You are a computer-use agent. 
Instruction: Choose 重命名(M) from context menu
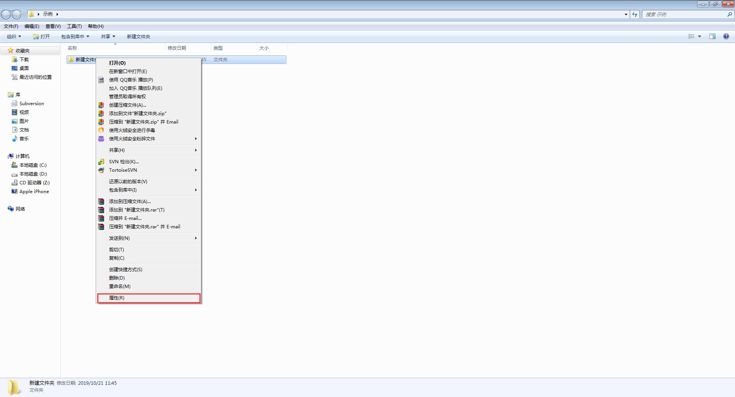(x=119, y=286)
